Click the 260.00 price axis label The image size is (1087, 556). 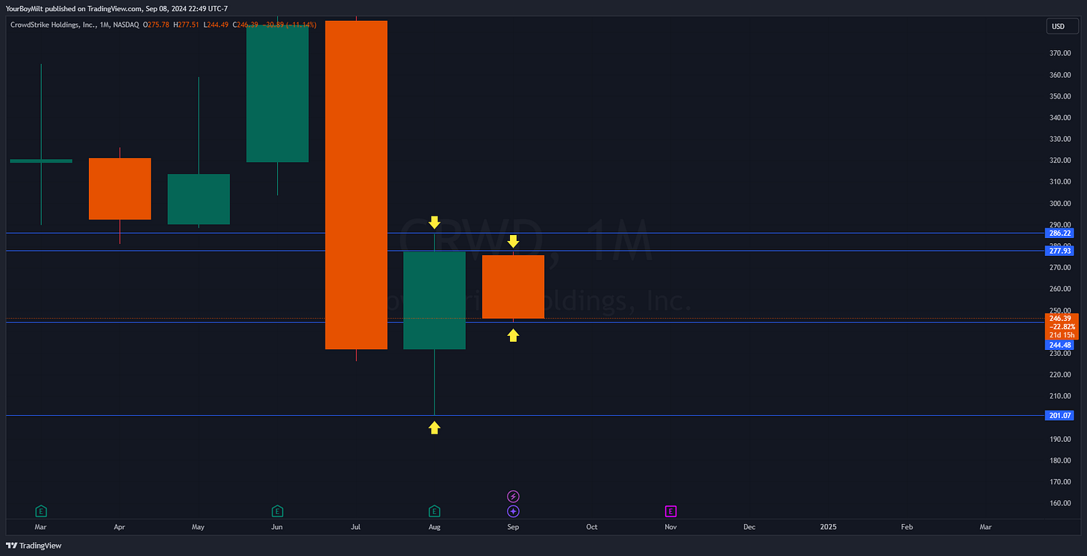tap(1061, 290)
